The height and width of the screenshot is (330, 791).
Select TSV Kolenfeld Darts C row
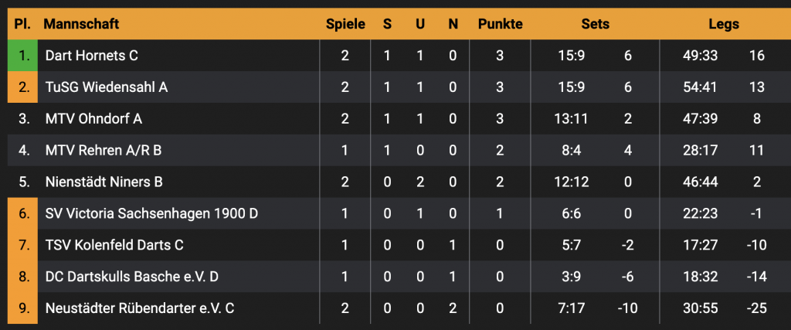(x=114, y=245)
